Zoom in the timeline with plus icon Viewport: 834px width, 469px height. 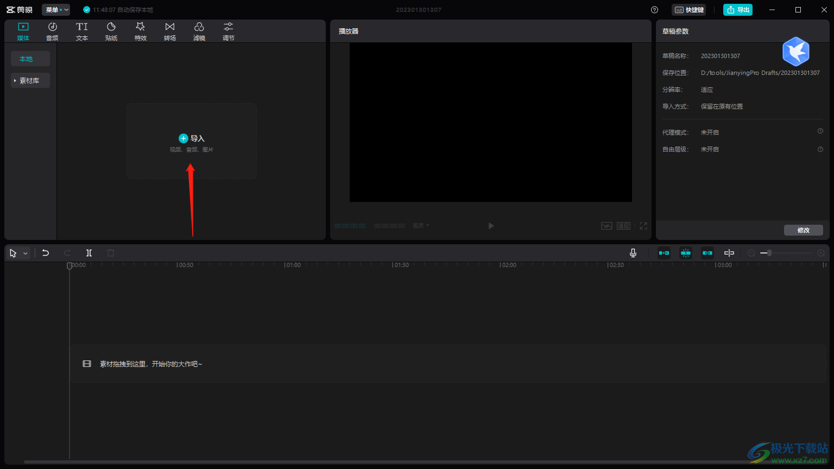point(821,253)
